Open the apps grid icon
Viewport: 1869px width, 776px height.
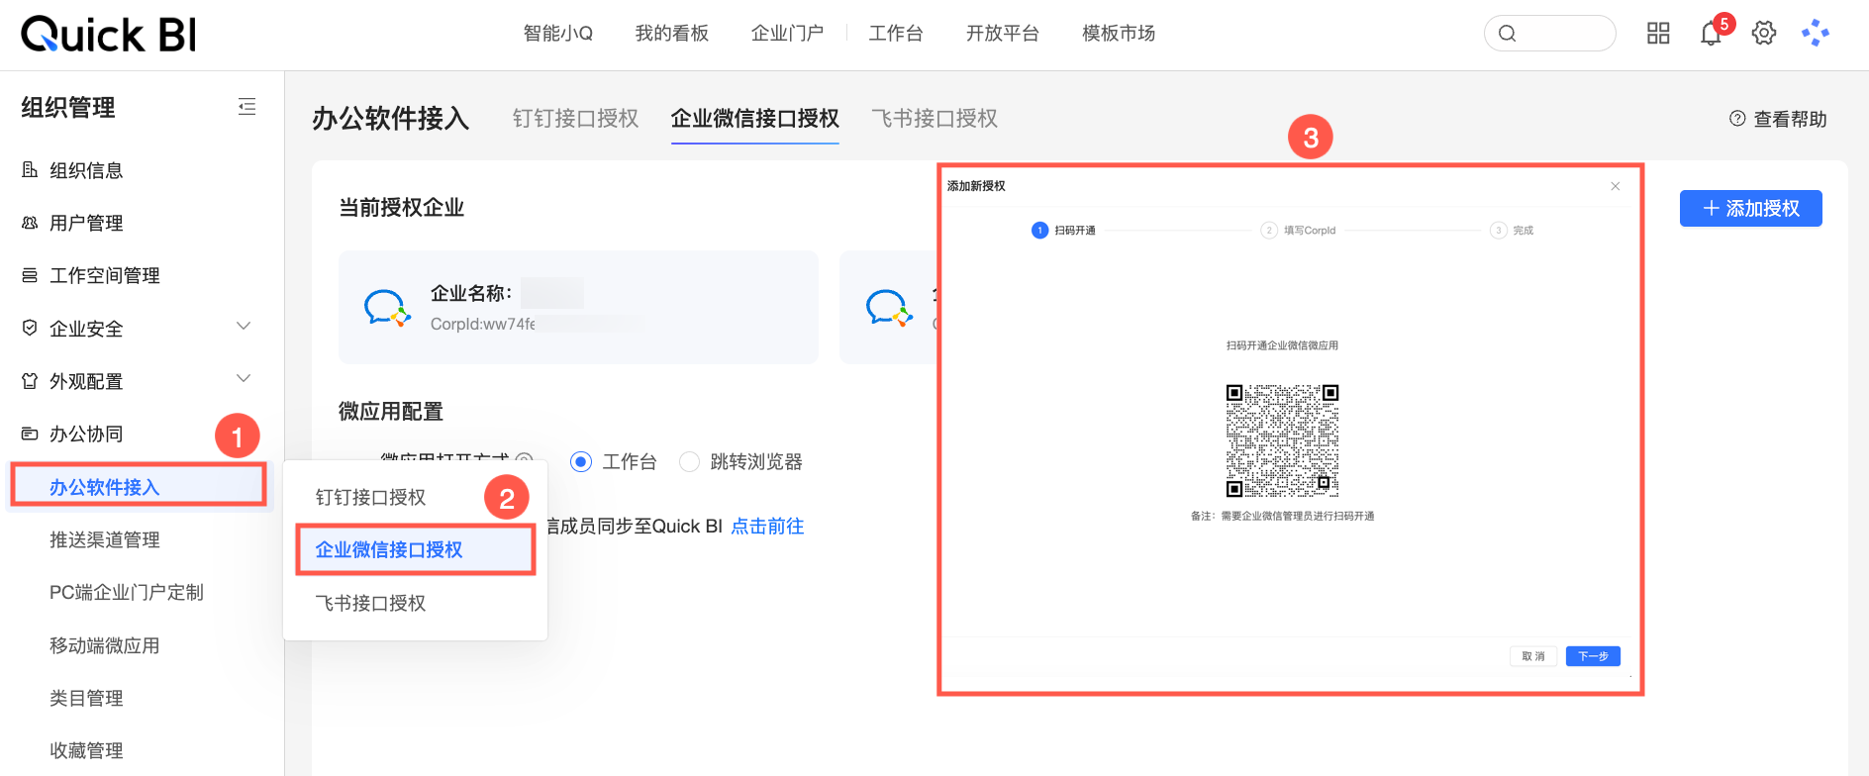click(1658, 34)
